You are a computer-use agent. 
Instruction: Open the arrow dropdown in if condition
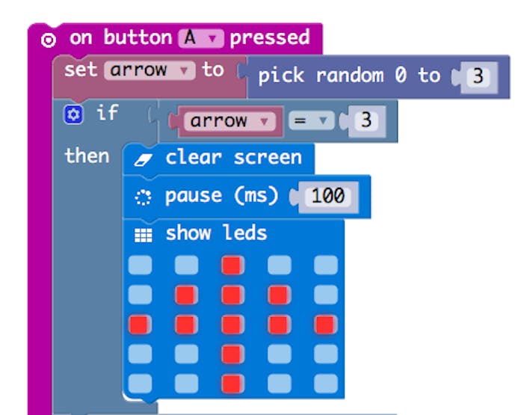point(229,121)
